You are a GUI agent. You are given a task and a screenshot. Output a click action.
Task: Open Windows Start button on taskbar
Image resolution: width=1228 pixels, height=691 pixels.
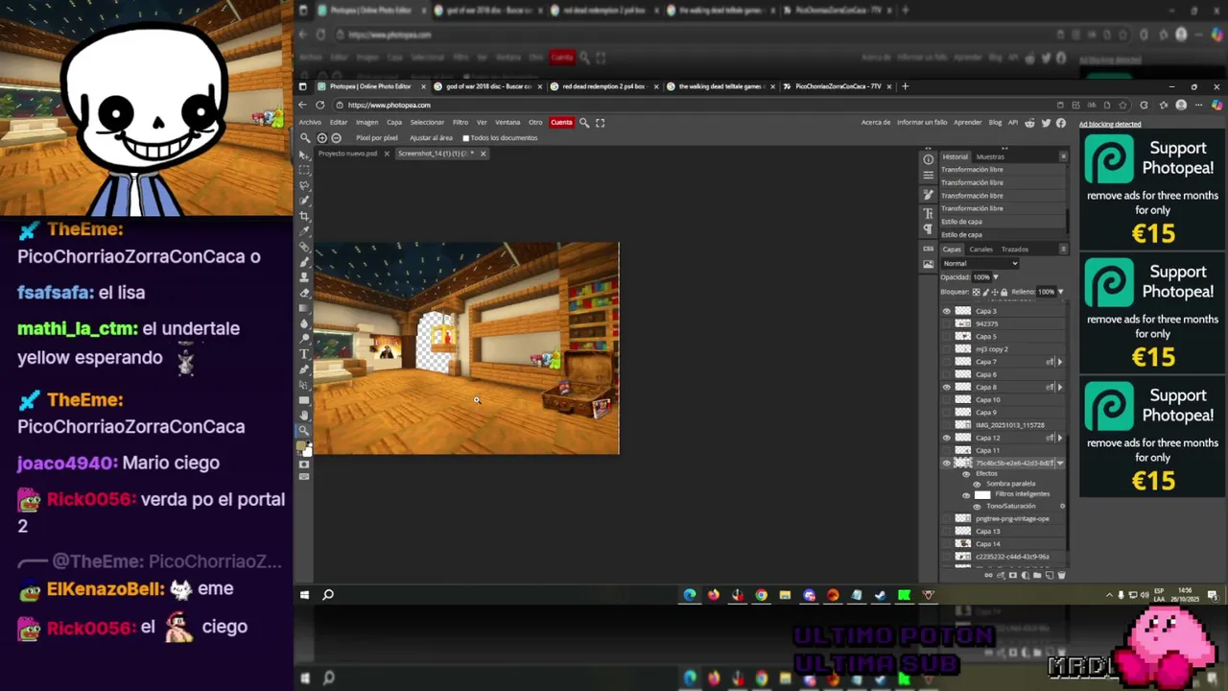pos(305,595)
